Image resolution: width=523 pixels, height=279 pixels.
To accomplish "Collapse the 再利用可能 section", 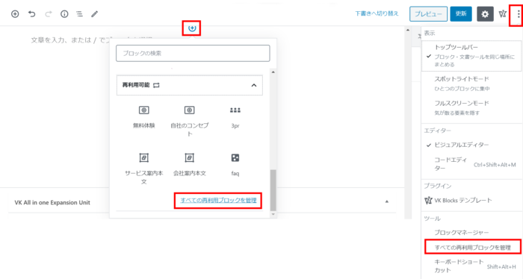I will click(190, 85).
